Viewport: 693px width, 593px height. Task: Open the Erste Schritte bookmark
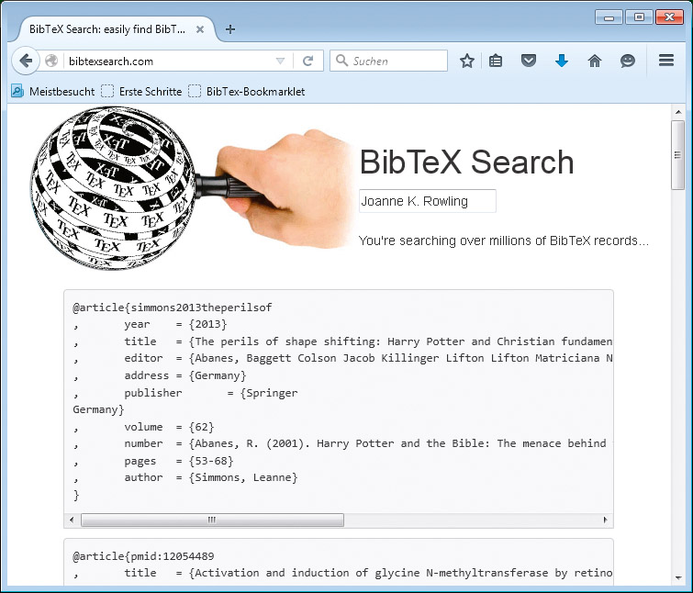pyautogui.click(x=140, y=92)
